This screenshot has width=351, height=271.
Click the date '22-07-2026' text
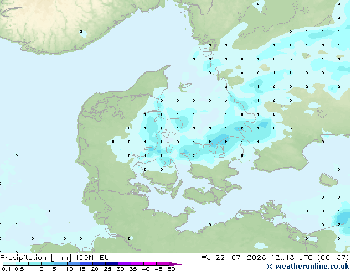(241, 258)
